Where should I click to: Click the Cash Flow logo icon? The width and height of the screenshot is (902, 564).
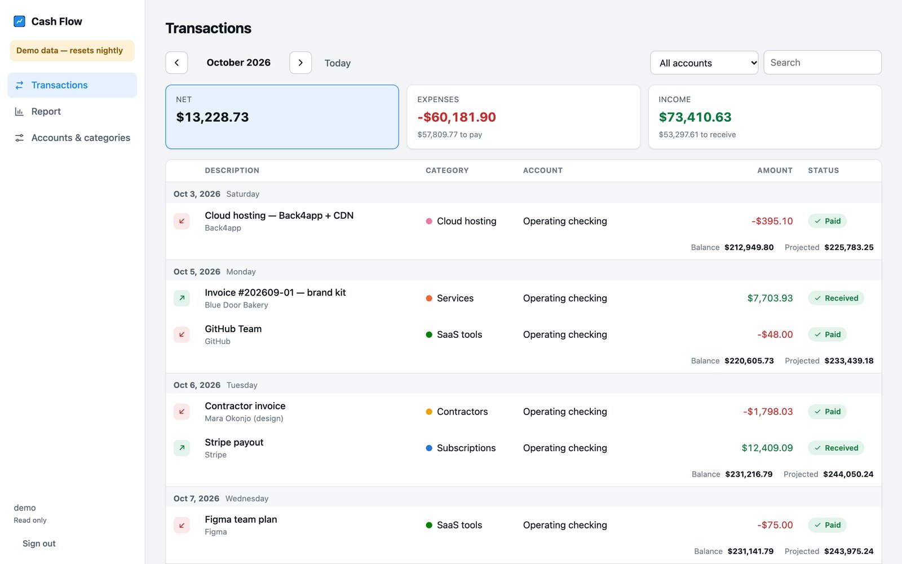point(19,21)
